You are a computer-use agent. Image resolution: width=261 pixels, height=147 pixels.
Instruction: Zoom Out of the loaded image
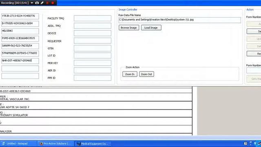click(146, 74)
